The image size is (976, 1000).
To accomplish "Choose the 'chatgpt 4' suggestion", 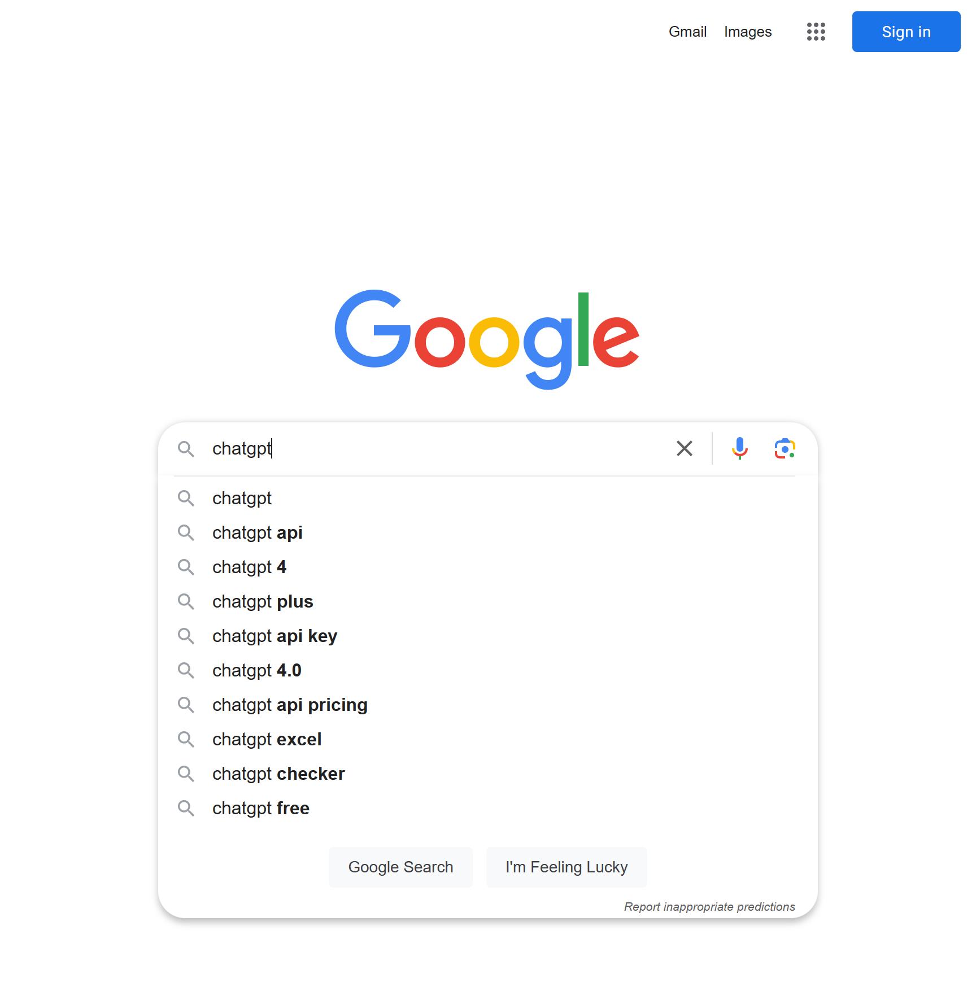I will coord(250,567).
